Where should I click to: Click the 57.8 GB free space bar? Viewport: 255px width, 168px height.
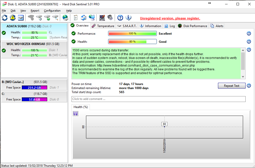point(35,99)
